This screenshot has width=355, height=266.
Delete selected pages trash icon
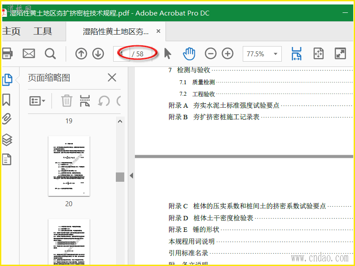[67, 101]
